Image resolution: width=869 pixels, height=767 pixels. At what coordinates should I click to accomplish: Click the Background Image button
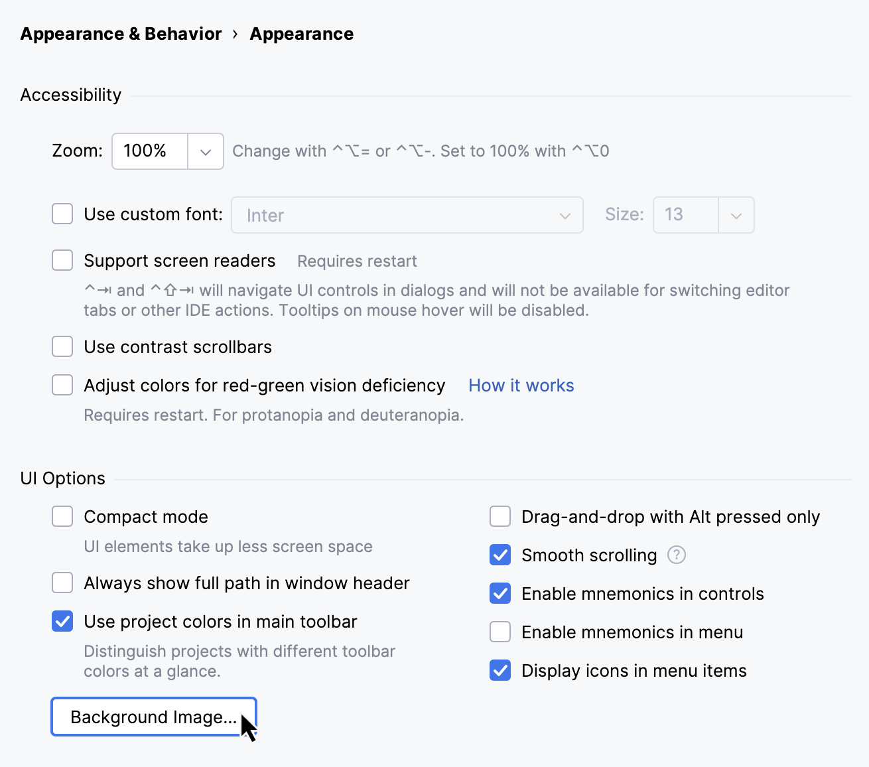pos(153,717)
